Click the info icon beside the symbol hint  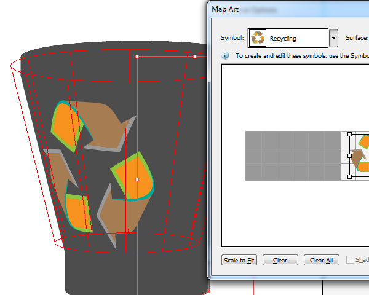click(x=225, y=56)
